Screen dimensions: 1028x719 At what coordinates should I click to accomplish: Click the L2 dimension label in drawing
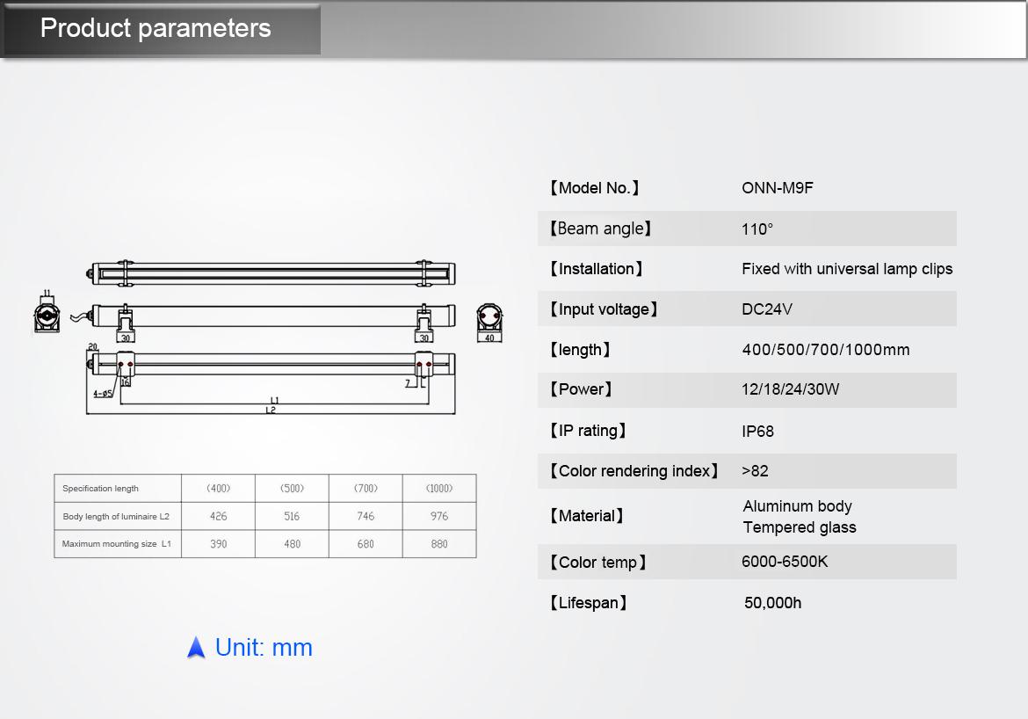[x=271, y=410]
